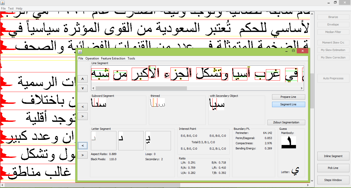Image resolution: width=351 pixels, height=188 pixels.
Task: Open the Help menu in the main window
Action: 19,8
